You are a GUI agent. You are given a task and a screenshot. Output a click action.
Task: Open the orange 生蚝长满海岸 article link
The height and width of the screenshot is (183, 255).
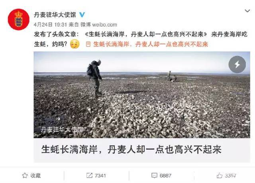click(x=151, y=44)
